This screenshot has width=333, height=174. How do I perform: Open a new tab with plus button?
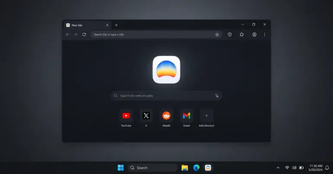[116, 25]
